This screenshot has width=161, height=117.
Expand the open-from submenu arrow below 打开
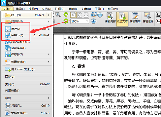pyautogui.click(x=49, y=21)
